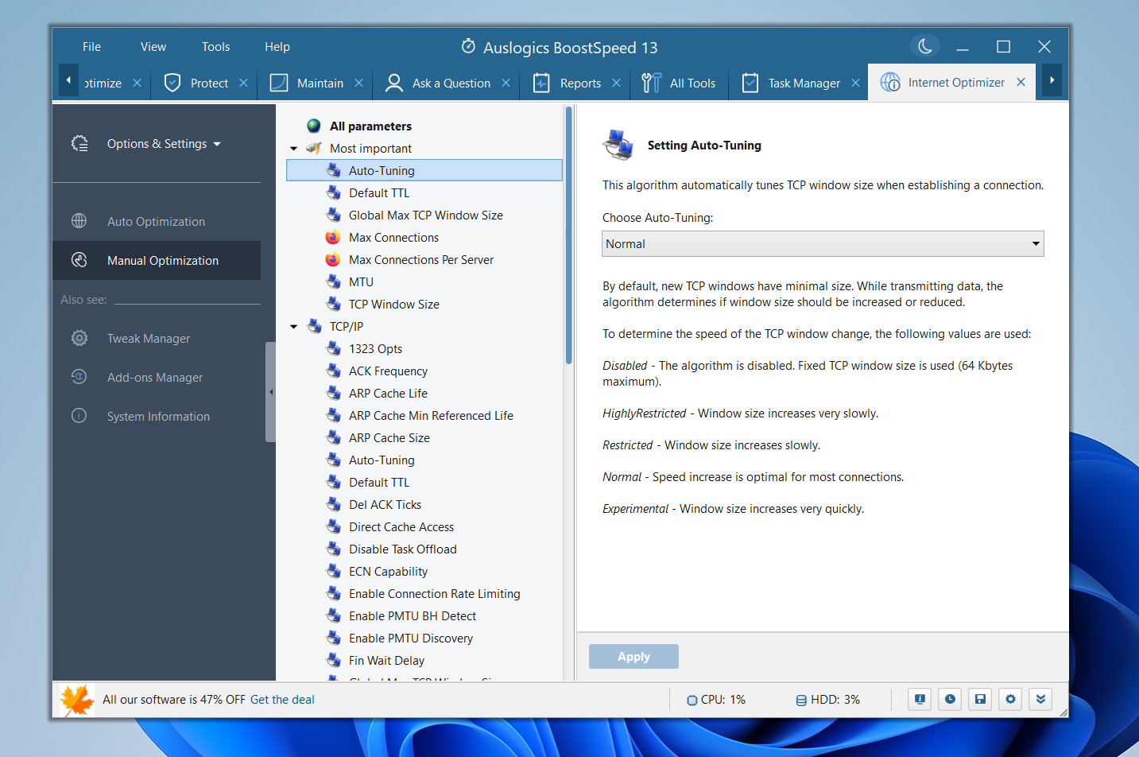Open Add-ons Manager from sidebar
Screen dimensions: 1139x757
[155, 378]
